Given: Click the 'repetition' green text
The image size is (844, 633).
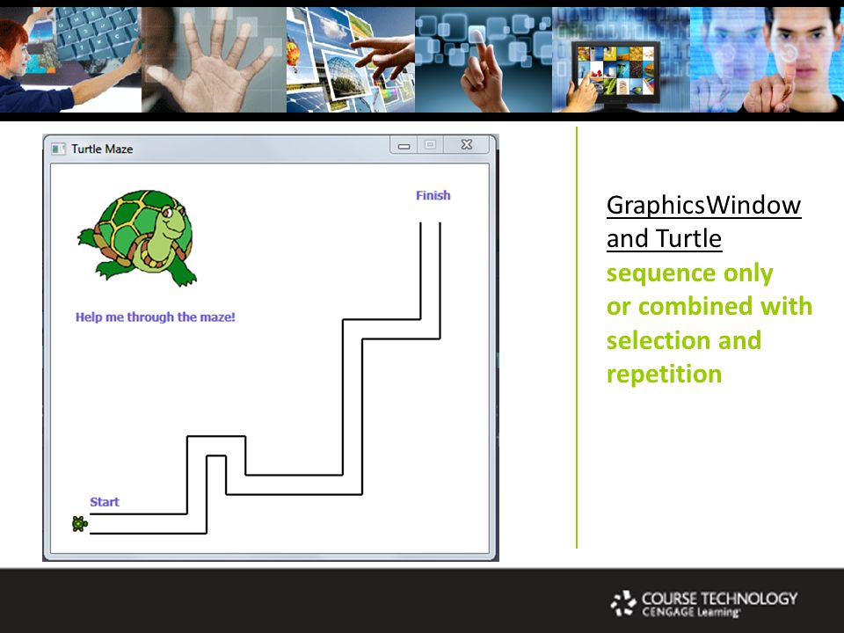Looking at the screenshot, I should 665,375.
